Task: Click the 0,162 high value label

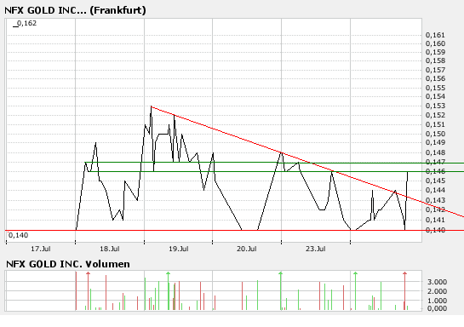Action: coord(26,23)
